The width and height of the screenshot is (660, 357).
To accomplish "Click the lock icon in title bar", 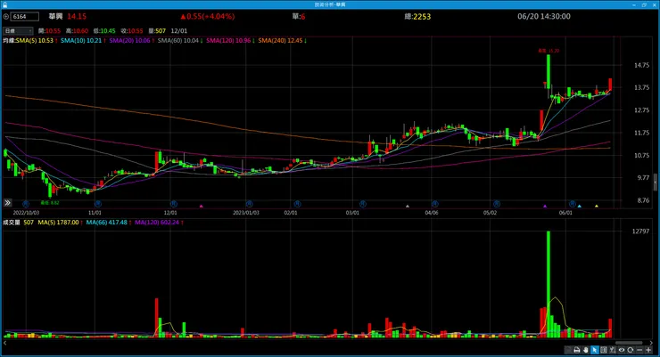I will pyautogui.click(x=5, y=4).
